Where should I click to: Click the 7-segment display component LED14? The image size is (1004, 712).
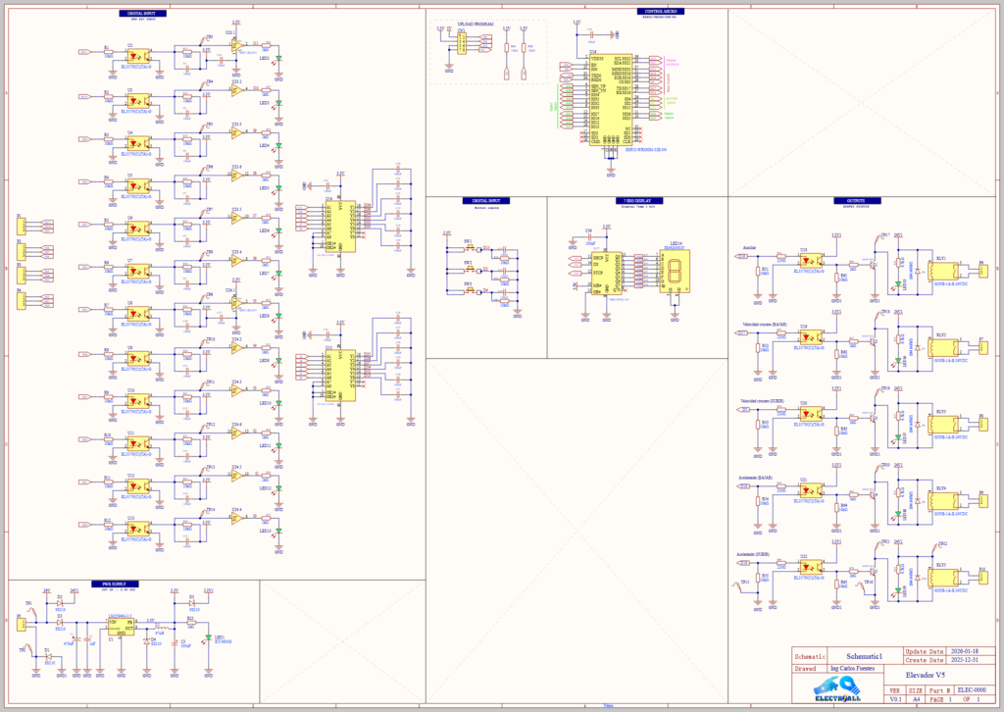tap(676, 272)
